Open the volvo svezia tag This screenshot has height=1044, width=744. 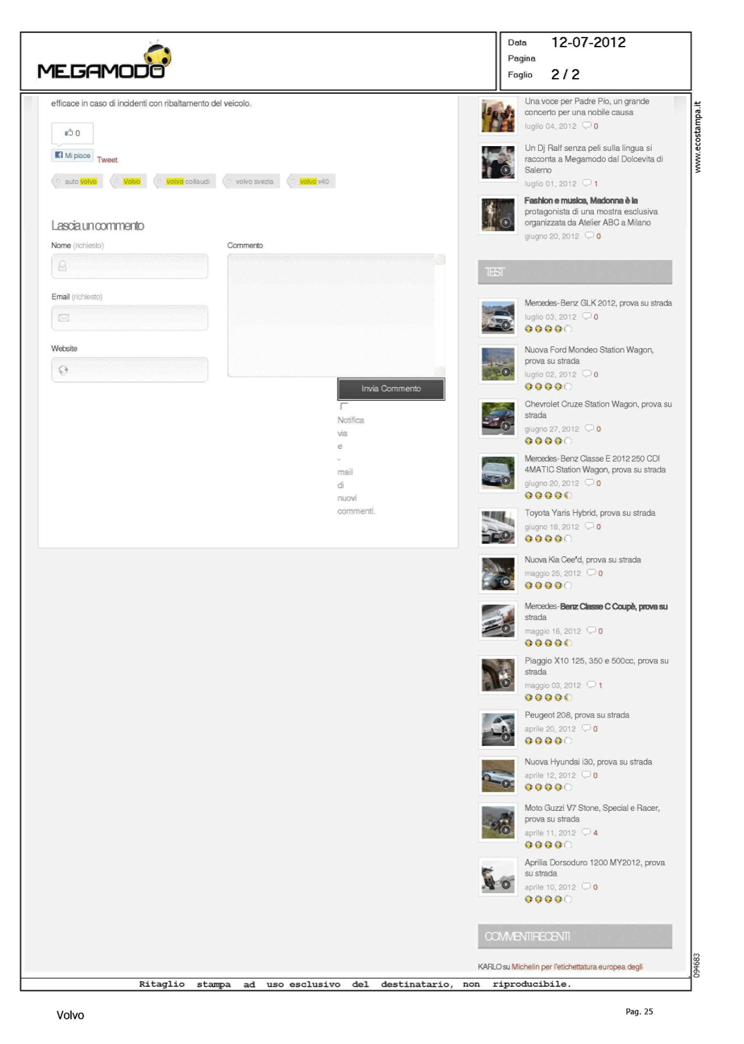tap(252, 182)
